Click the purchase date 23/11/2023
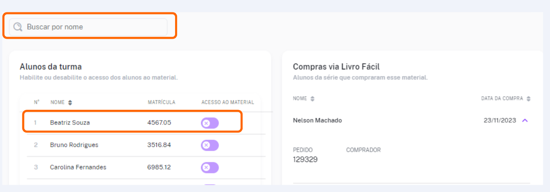The height and width of the screenshot is (192, 550). coord(500,121)
